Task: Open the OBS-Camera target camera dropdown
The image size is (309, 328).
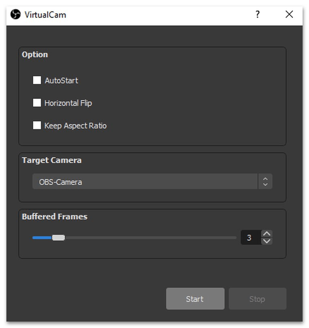Action: (152, 181)
